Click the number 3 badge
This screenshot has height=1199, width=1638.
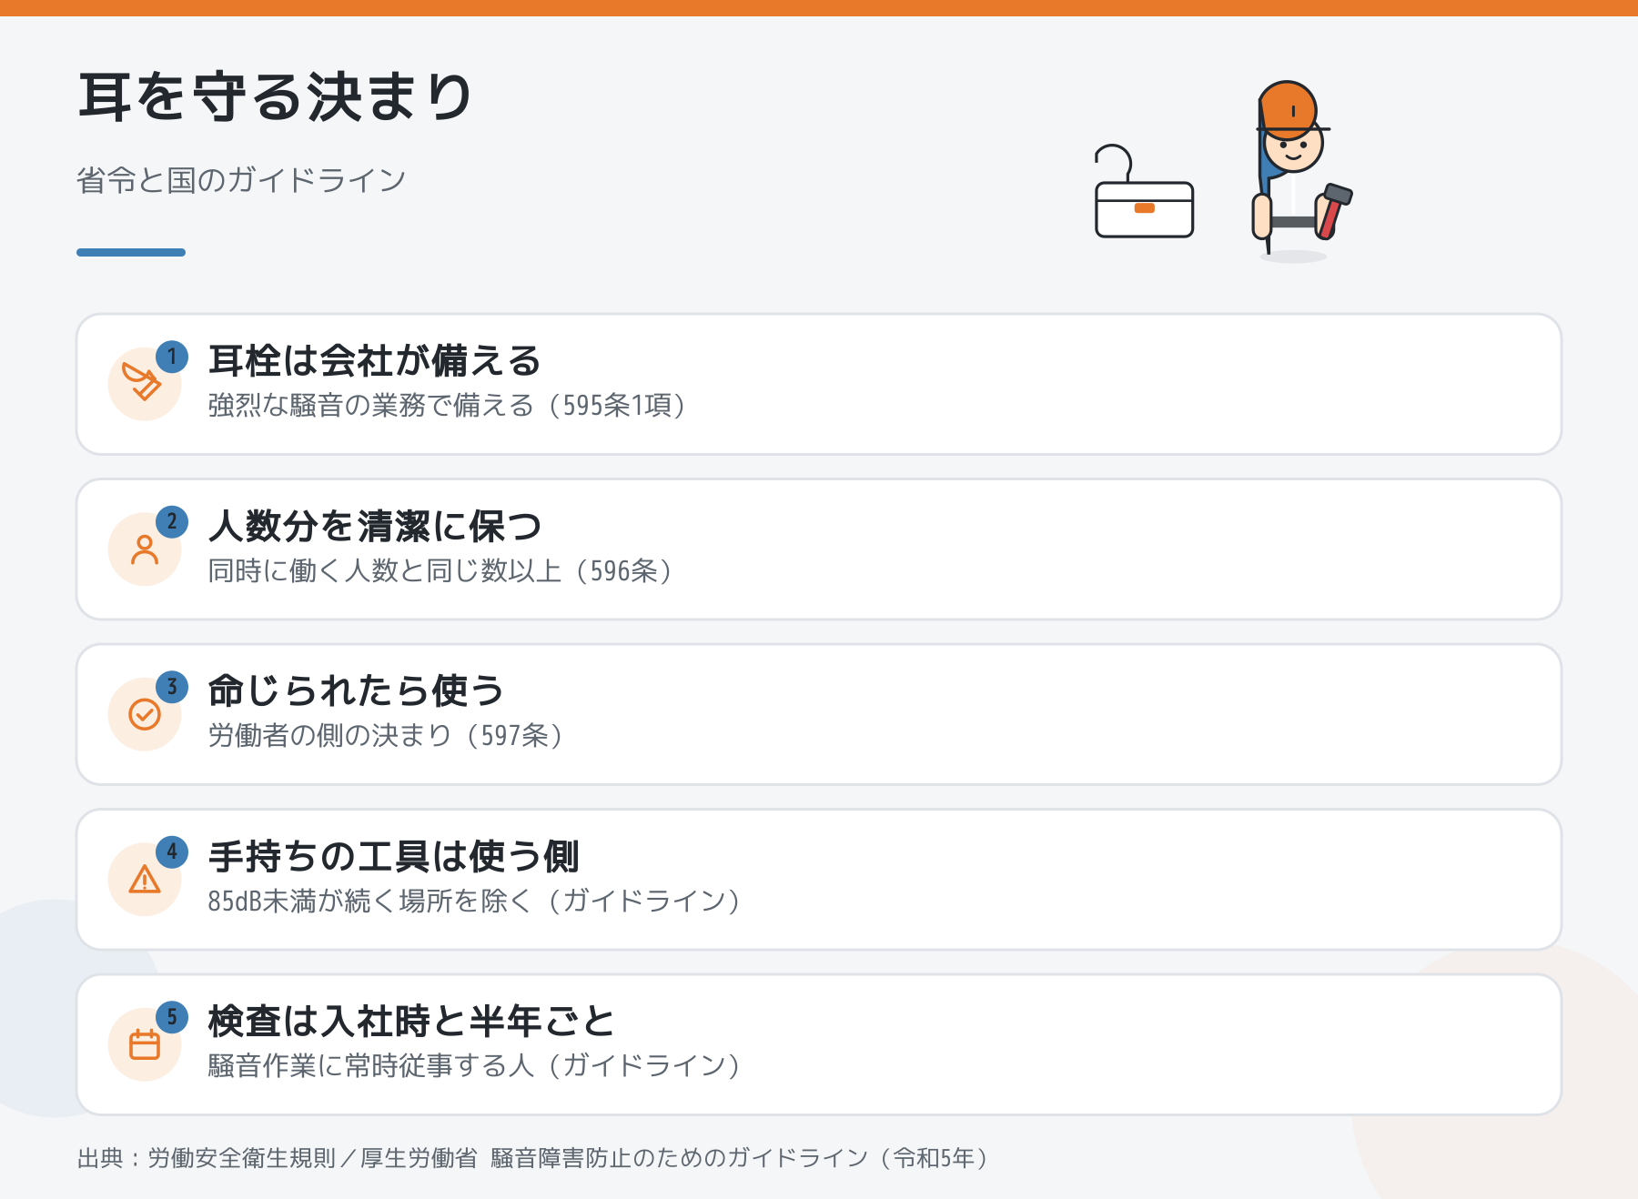pos(172,687)
